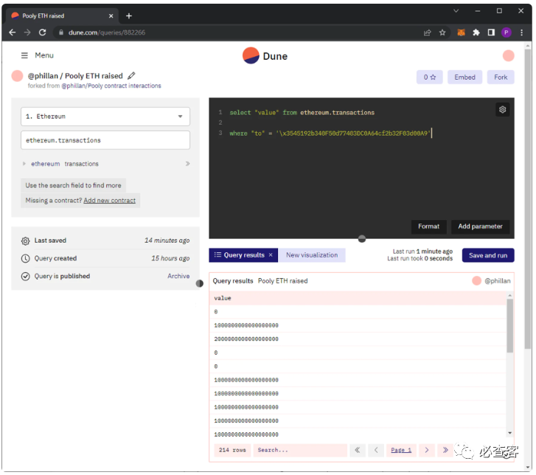This screenshot has height=475, width=536.
Task: Focus the results Search field
Action: [x=300, y=451]
